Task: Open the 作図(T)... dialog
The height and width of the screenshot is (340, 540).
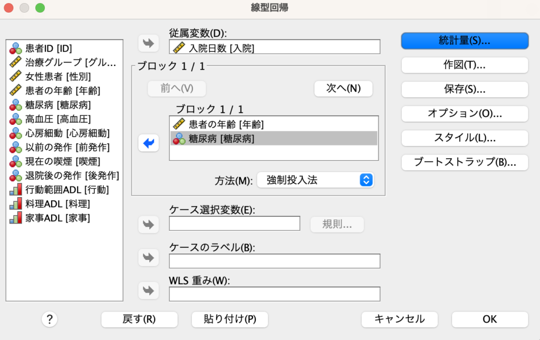Action: click(465, 65)
